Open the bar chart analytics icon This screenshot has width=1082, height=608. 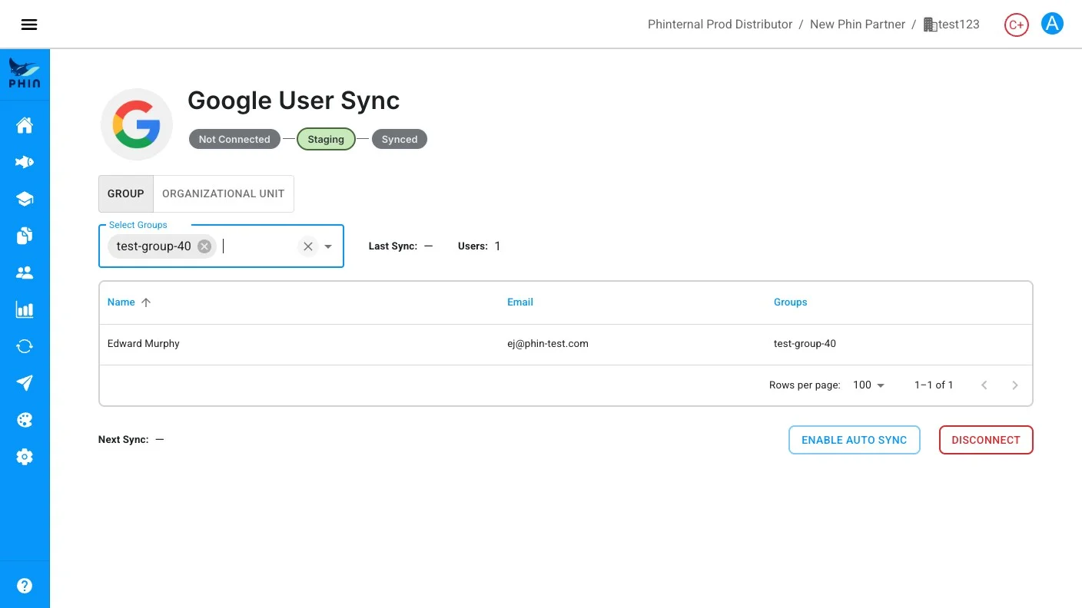point(25,309)
